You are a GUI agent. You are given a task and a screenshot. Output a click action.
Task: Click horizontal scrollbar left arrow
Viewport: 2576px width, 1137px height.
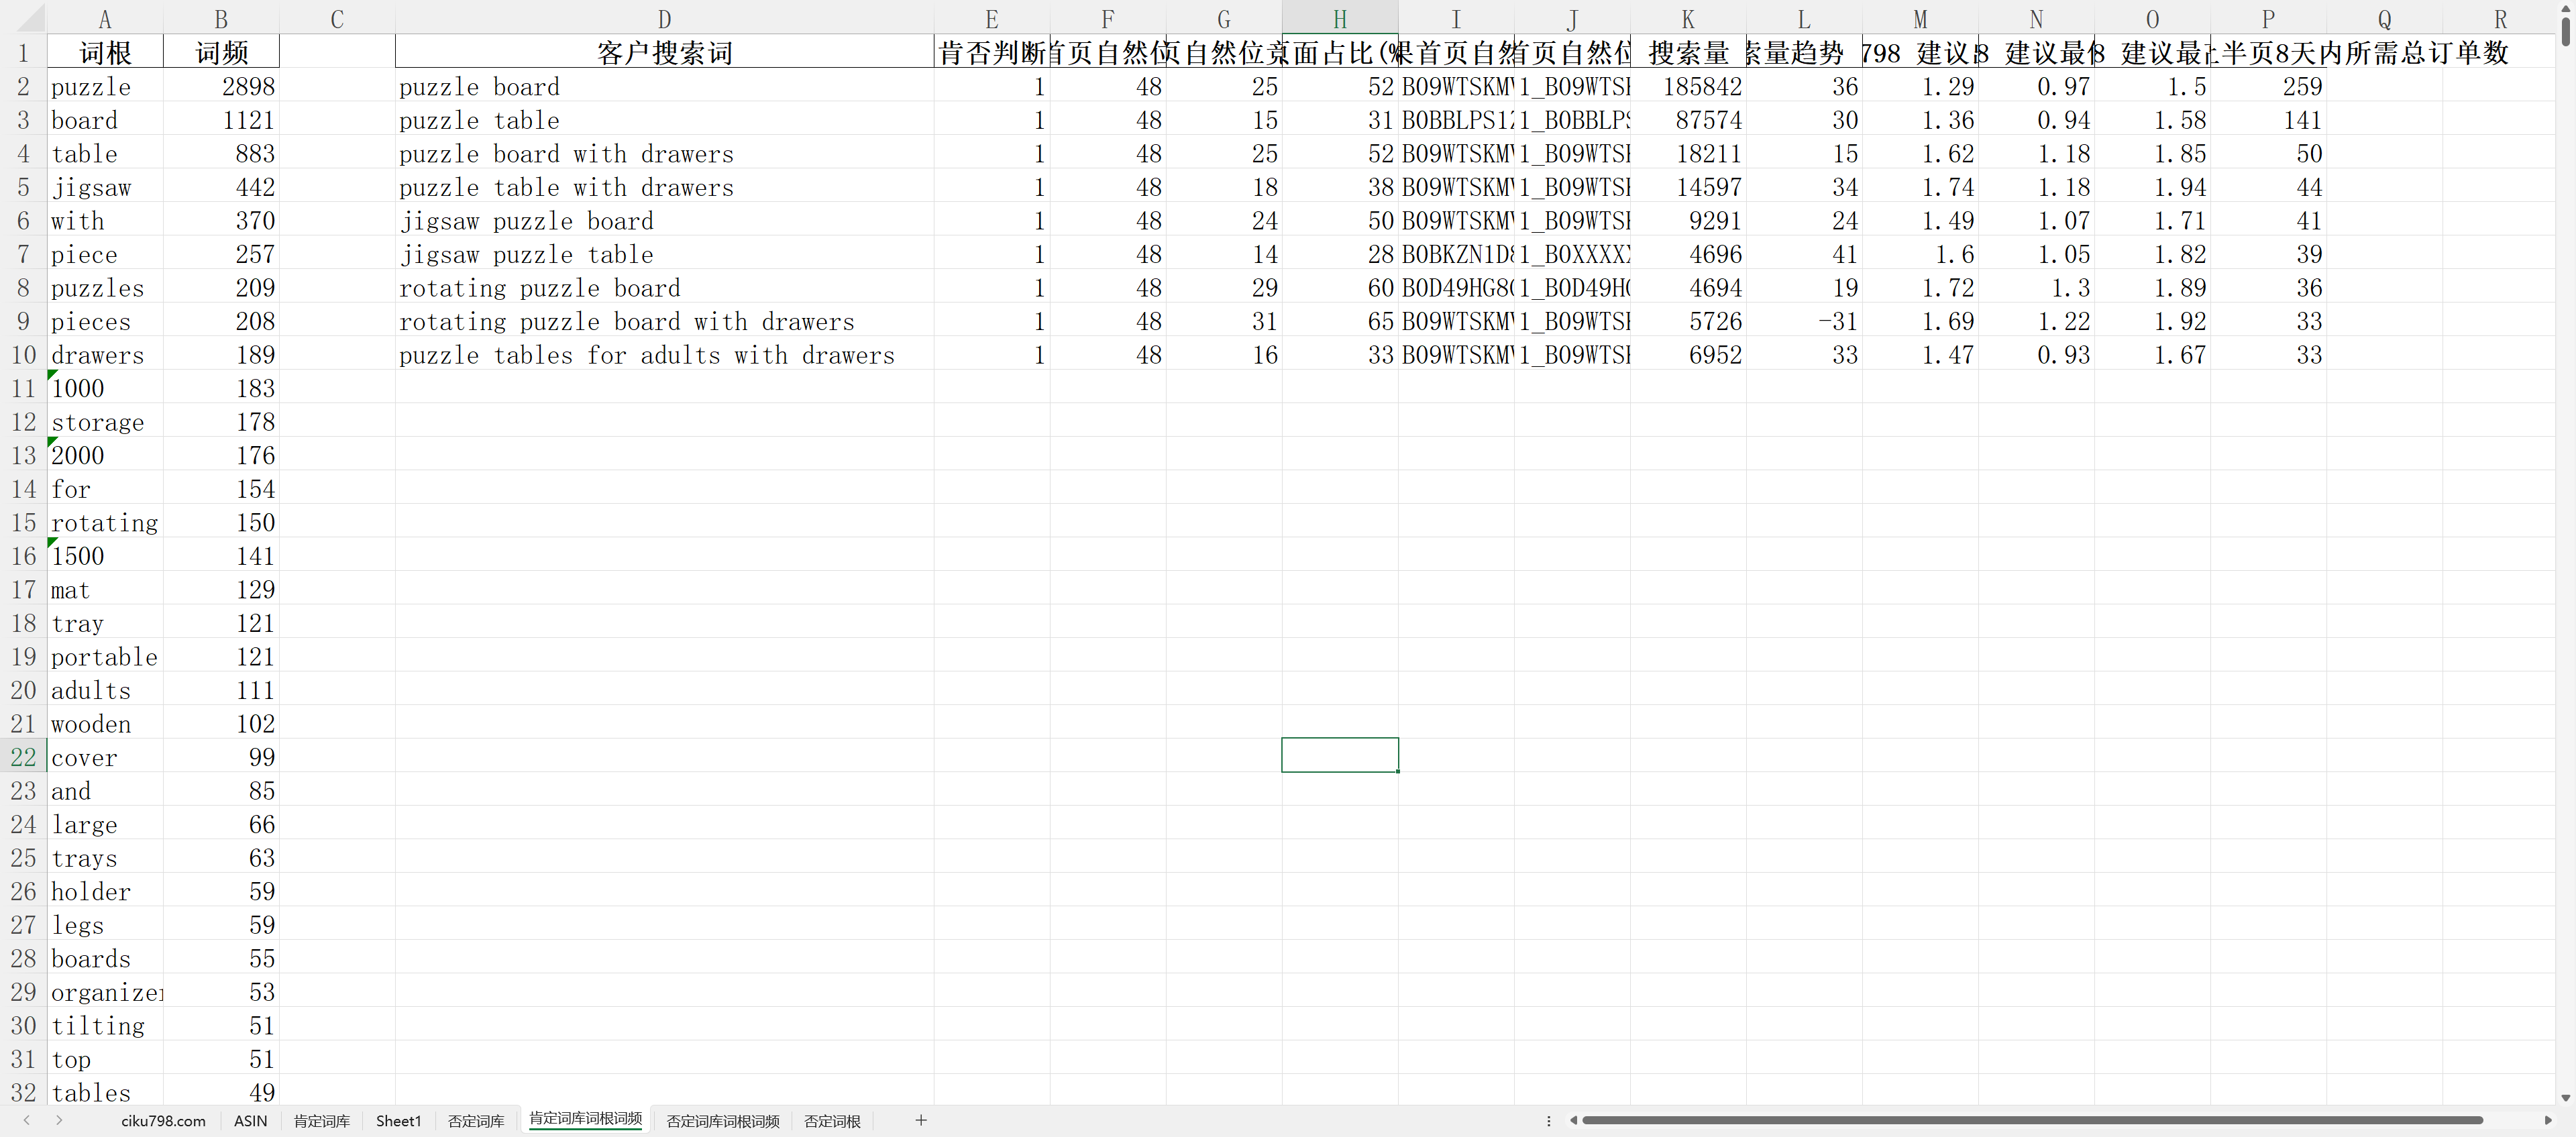[x=1573, y=1120]
